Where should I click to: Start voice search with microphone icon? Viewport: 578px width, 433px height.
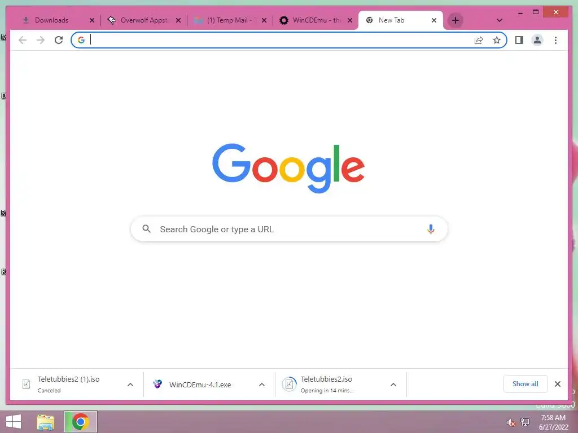tap(431, 229)
